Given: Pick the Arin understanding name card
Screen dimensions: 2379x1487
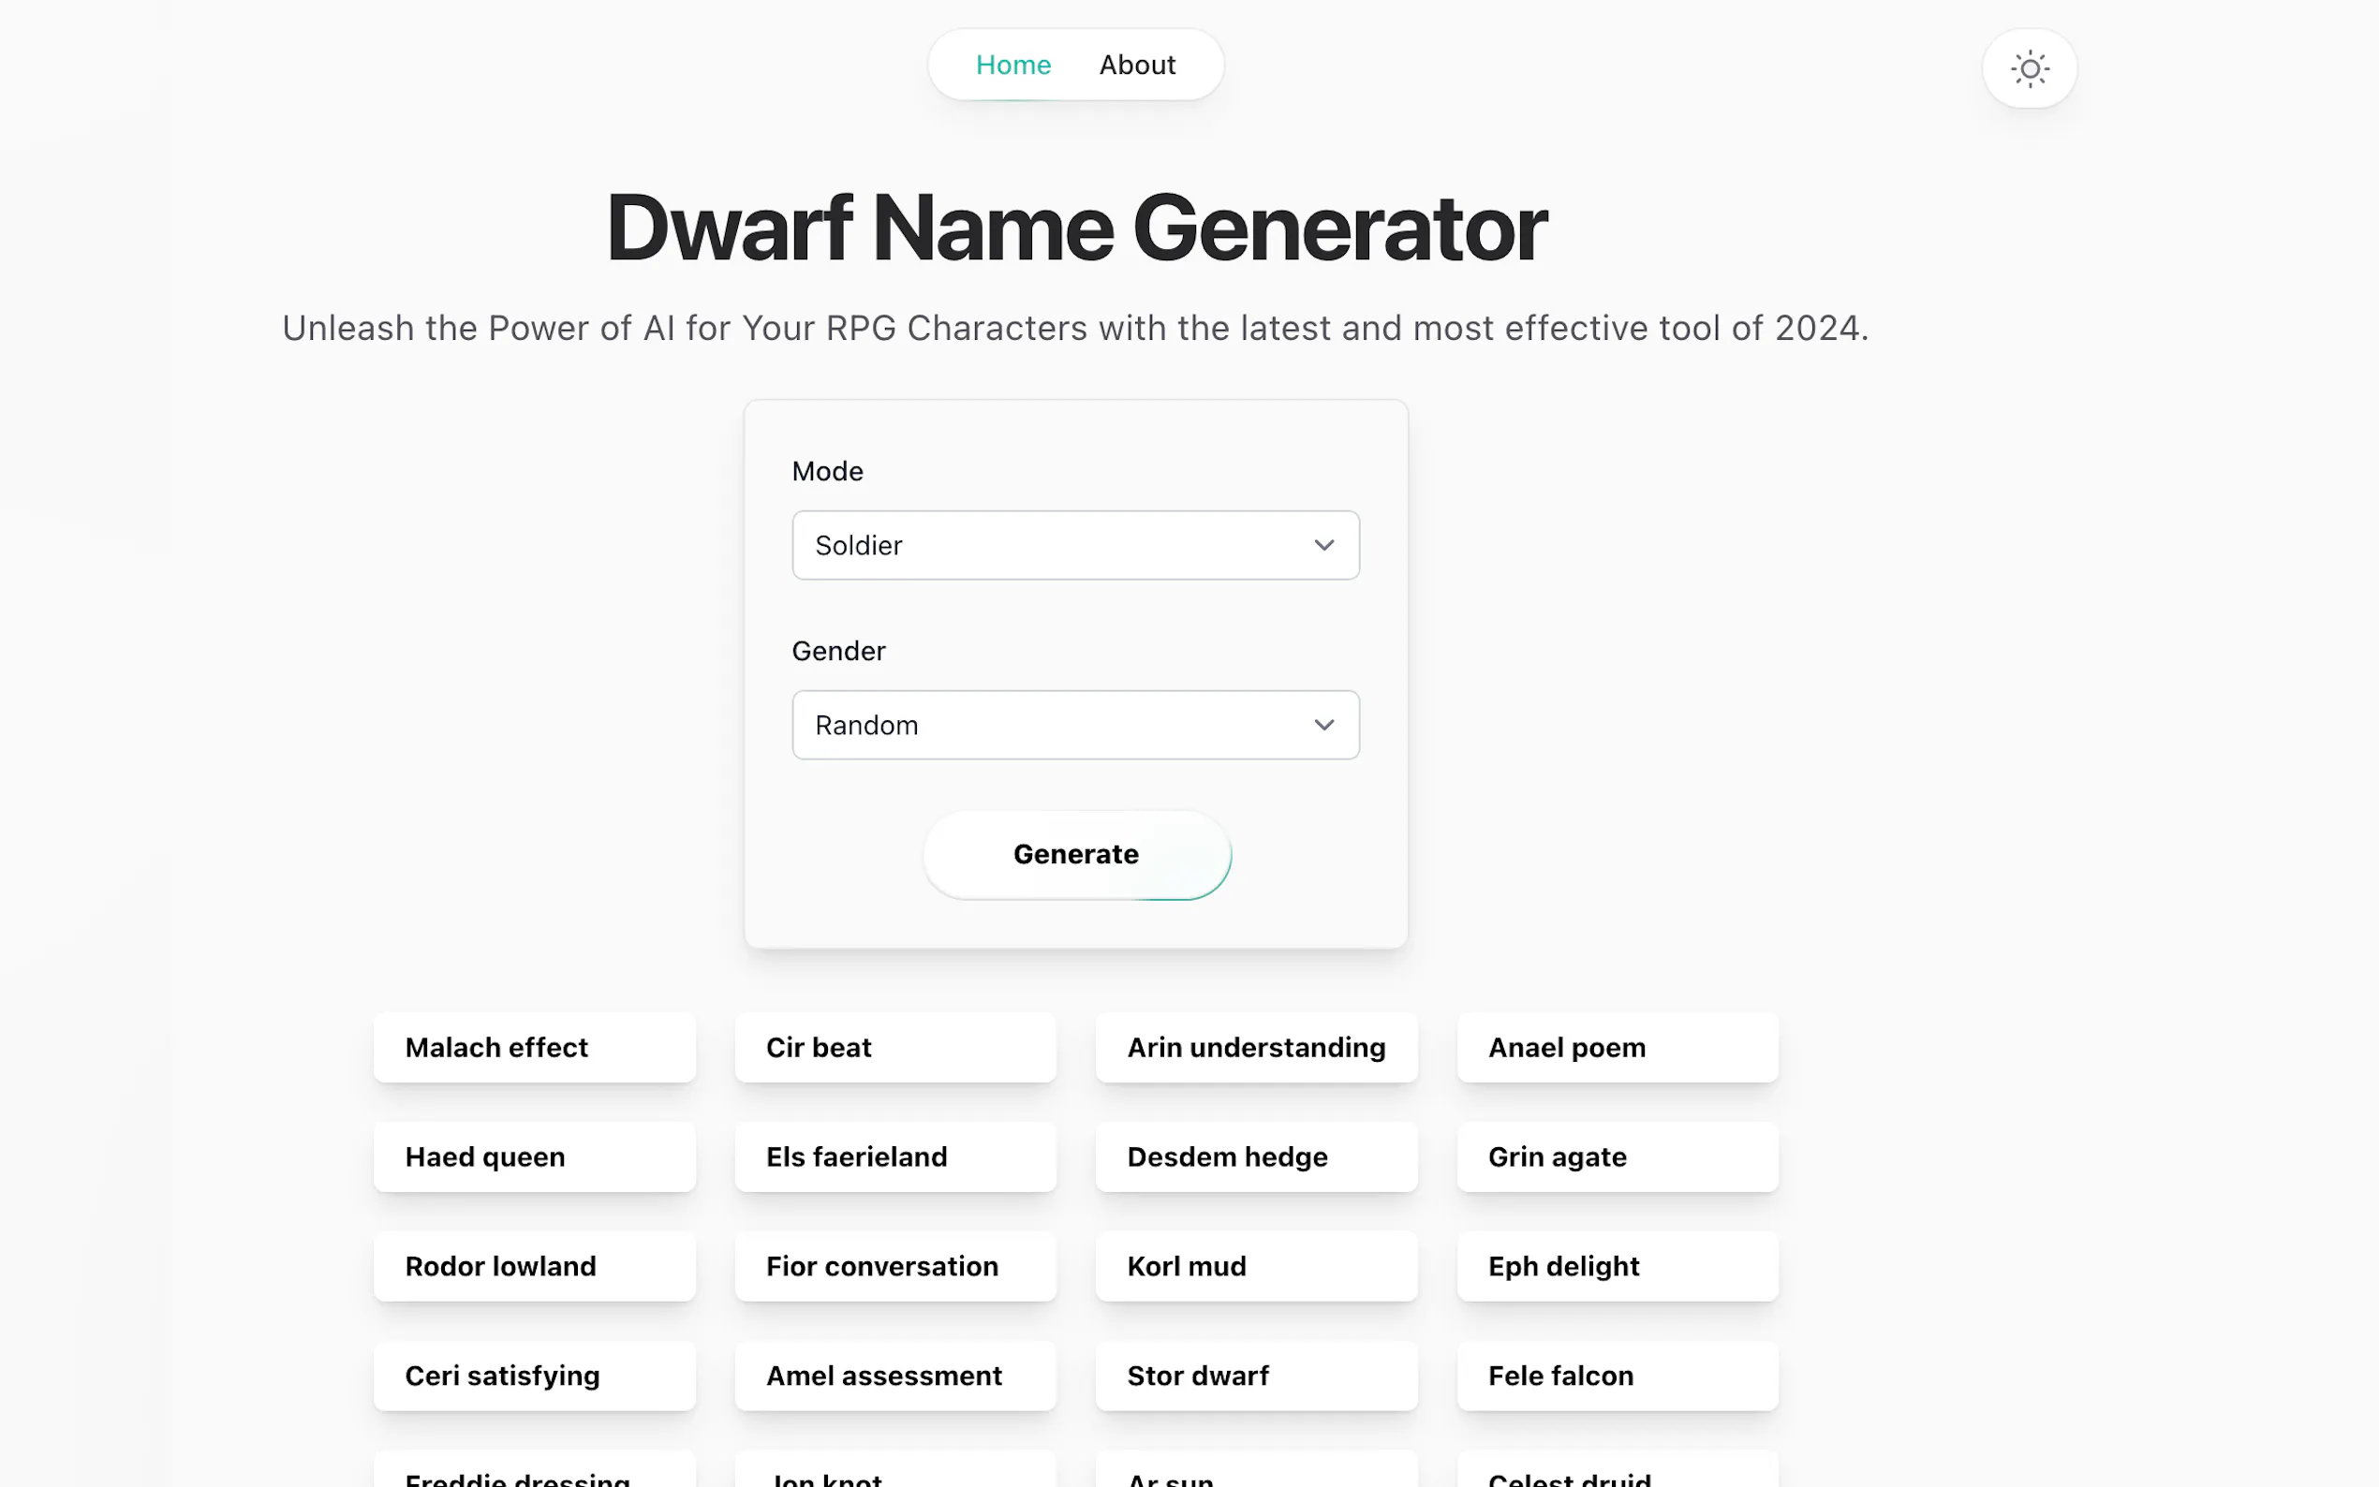Looking at the screenshot, I should click(1256, 1048).
